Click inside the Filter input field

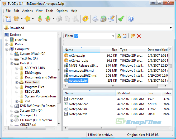coord(93,36)
